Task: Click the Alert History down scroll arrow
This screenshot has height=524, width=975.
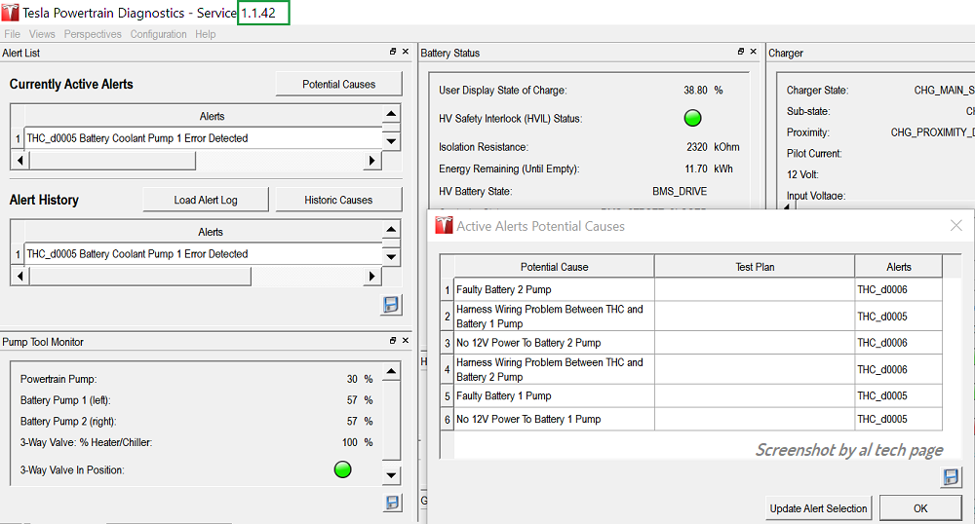Action: [x=391, y=256]
